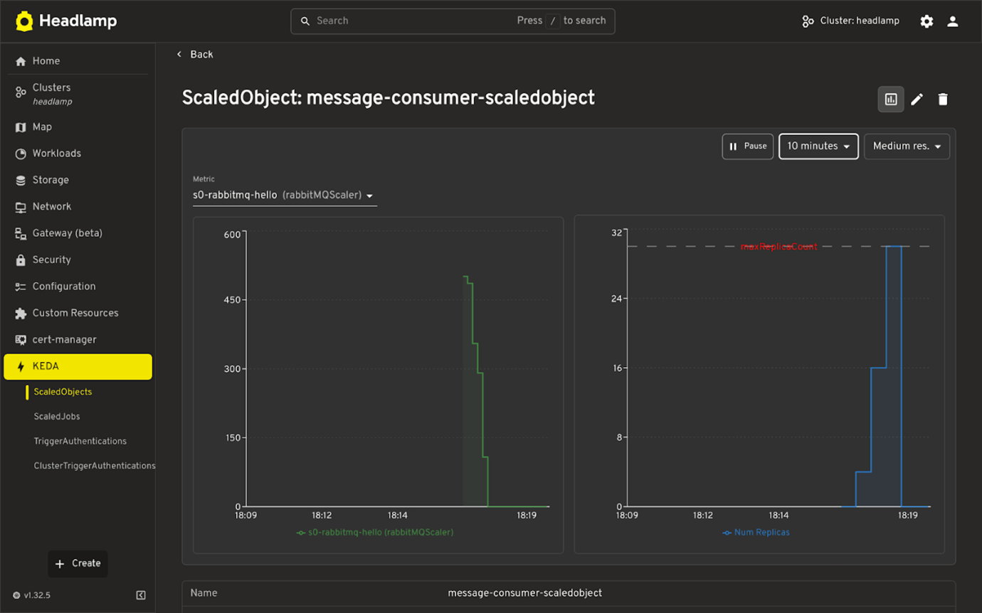Click the Create button
Screen dimensions: 982x613
click(78, 563)
